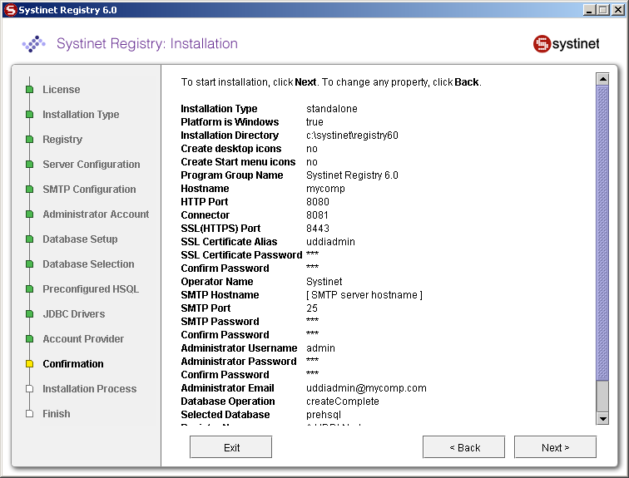Click the SSL port value '8443'
The image size is (629, 478).
coord(318,229)
